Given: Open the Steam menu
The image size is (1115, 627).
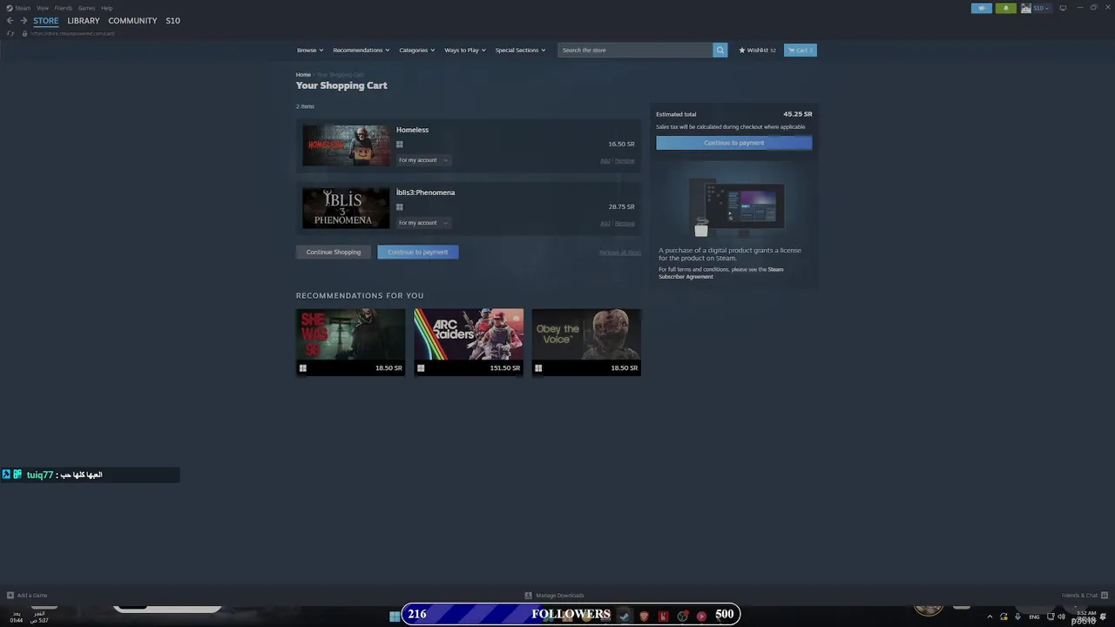Looking at the screenshot, I should pos(23,8).
